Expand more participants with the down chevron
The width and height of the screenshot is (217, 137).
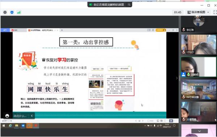pyautogui.click(x=199, y=131)
